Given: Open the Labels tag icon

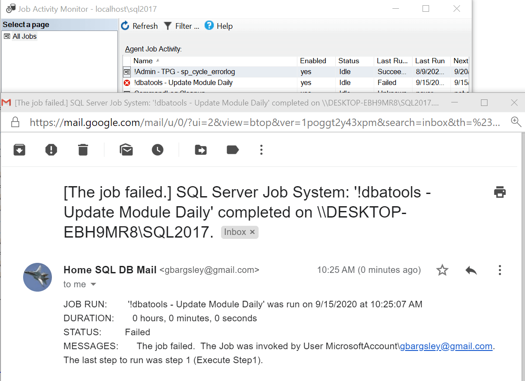Looking at the screenshot, I should click(232, 150).
